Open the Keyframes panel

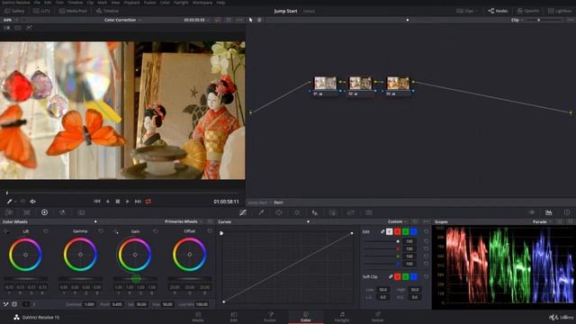531,212
